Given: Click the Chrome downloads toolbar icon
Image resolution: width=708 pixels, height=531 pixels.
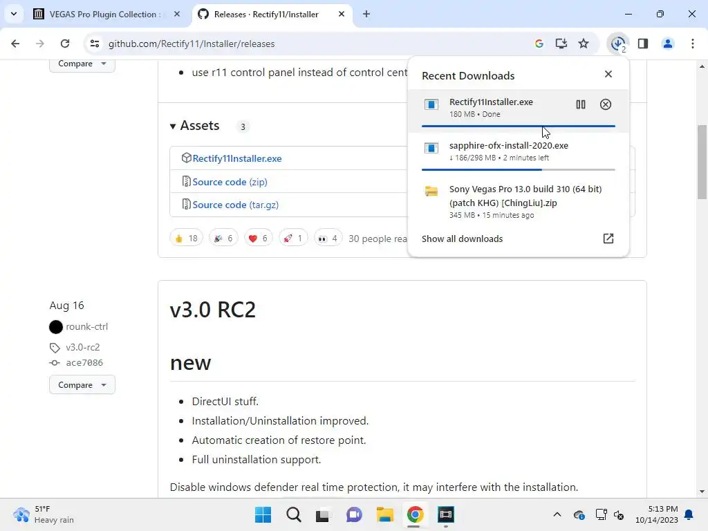Looking at the screenshot, I should 618,44.
